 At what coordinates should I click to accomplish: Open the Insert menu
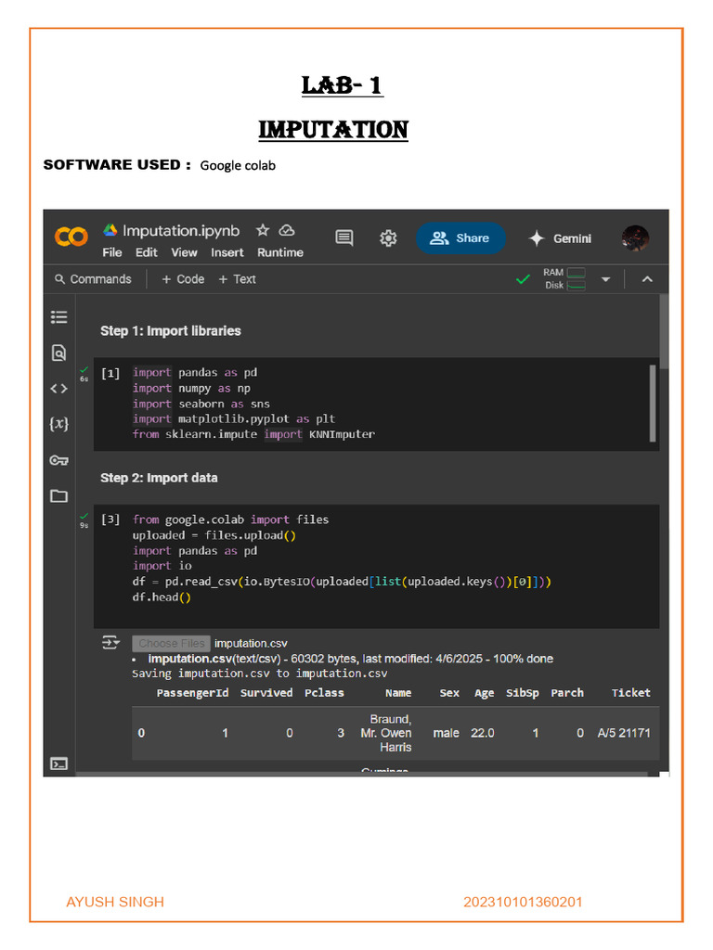[x=227, y=252]
